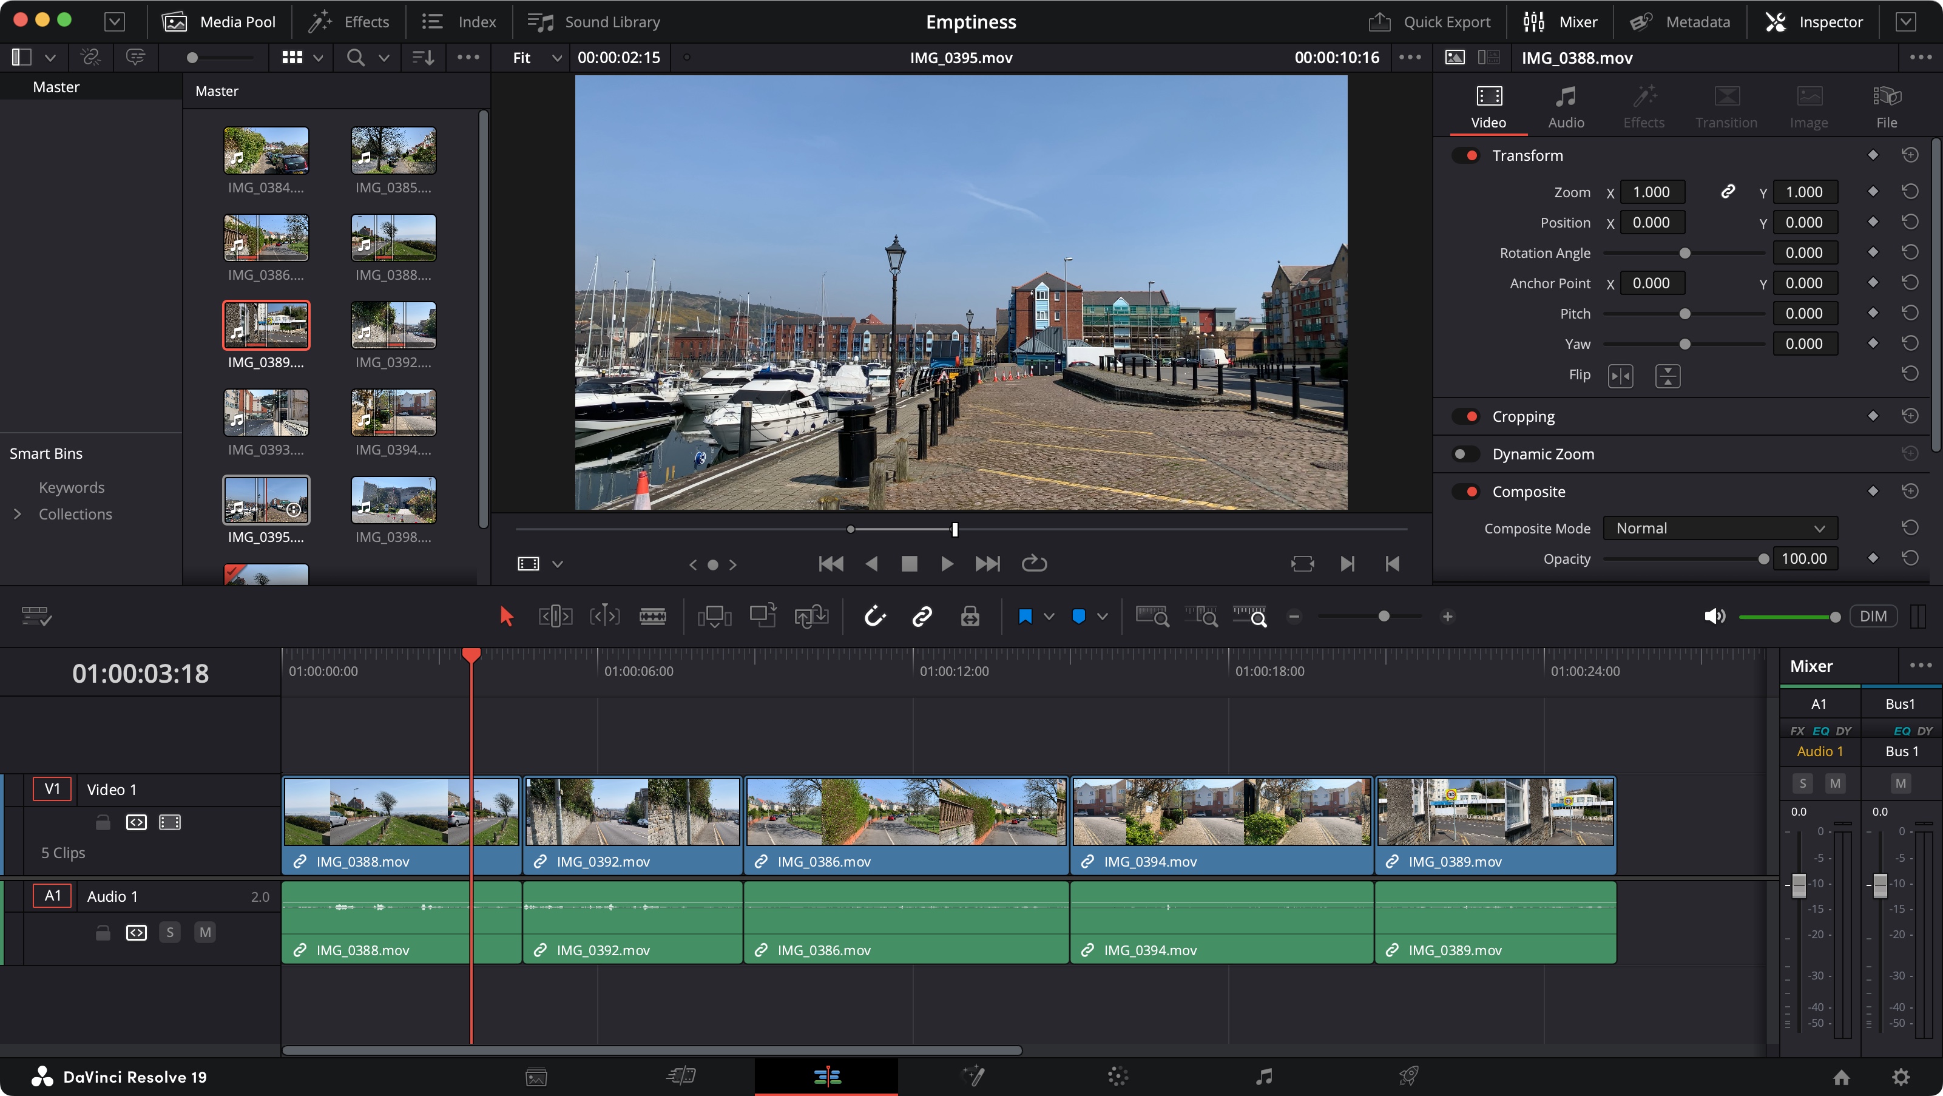
Task: Open the Composite Mode dropdown
Action: (x=1720, y=528)
